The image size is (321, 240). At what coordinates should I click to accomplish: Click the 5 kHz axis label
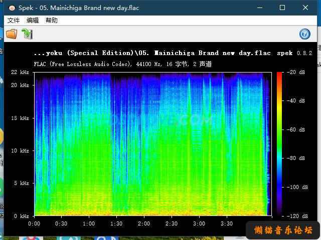click(x=21, y=183)
